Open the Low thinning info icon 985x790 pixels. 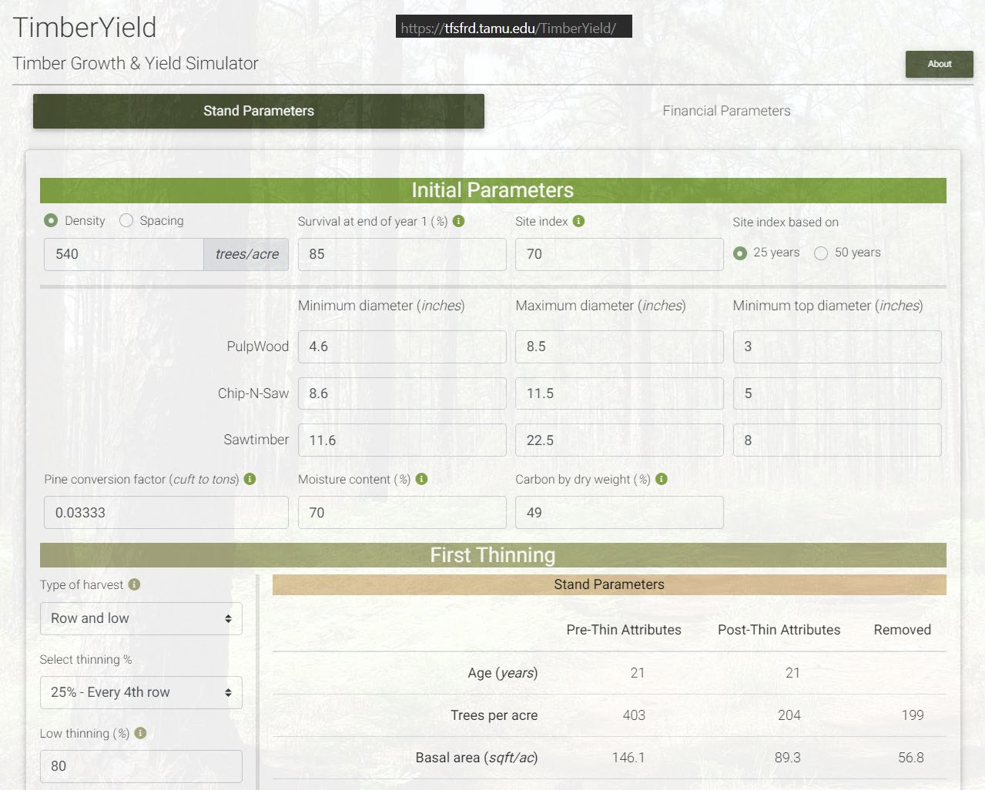[140, 733]
